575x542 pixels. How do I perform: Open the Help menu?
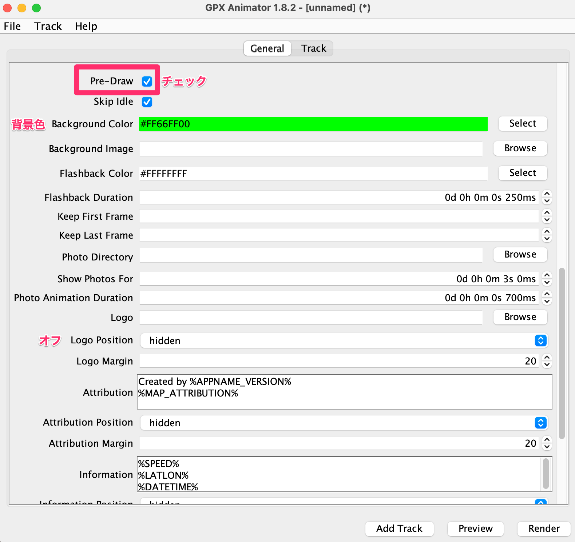pos(86,26)
